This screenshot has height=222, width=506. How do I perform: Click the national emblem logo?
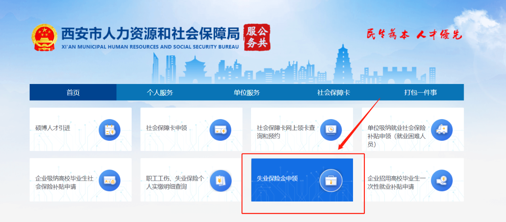pyautogui.click(x=45, y=37)
